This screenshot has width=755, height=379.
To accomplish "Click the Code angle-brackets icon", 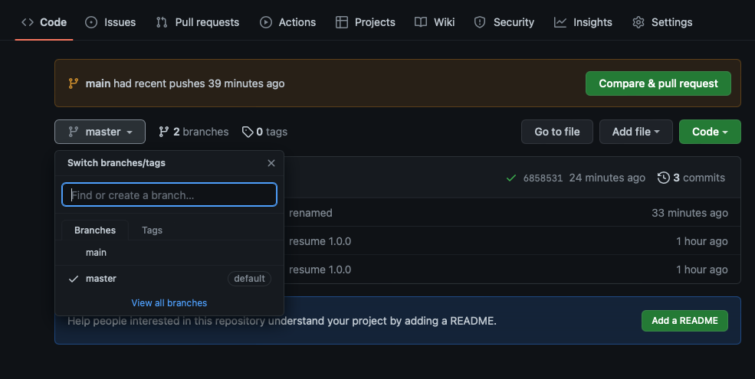I will pyautogui.click(x=28, y=22).
